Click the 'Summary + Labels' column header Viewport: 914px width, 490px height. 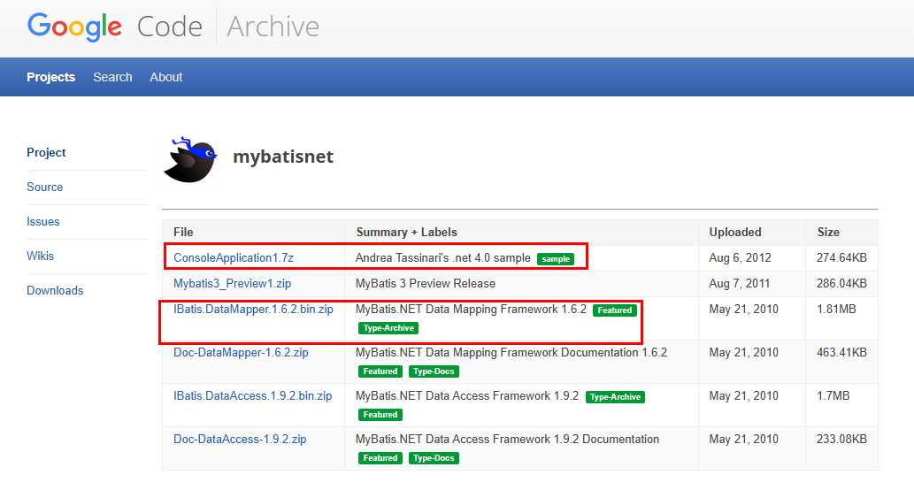(x=406, y=232)
